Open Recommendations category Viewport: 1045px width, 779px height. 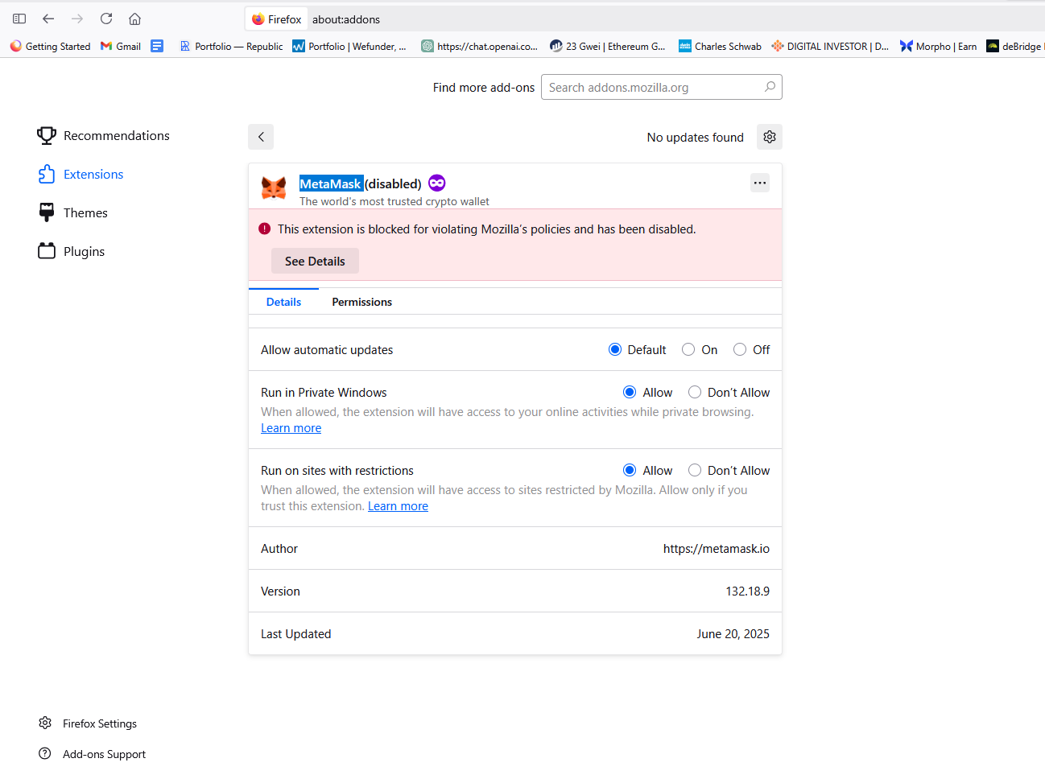tap(104, 135)
